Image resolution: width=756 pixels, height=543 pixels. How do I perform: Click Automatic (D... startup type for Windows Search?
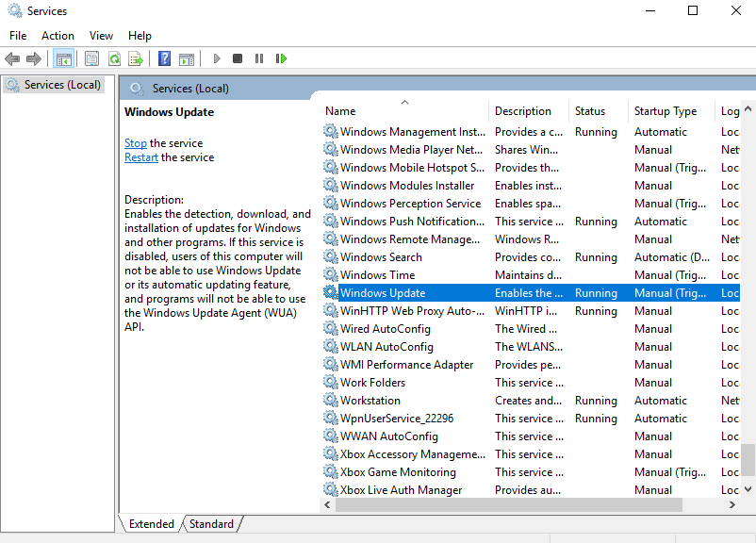point(671,257)
